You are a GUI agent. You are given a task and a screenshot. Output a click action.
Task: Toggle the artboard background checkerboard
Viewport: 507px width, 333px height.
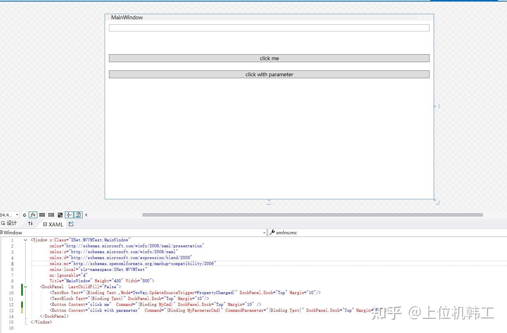[x=61, y=215]
